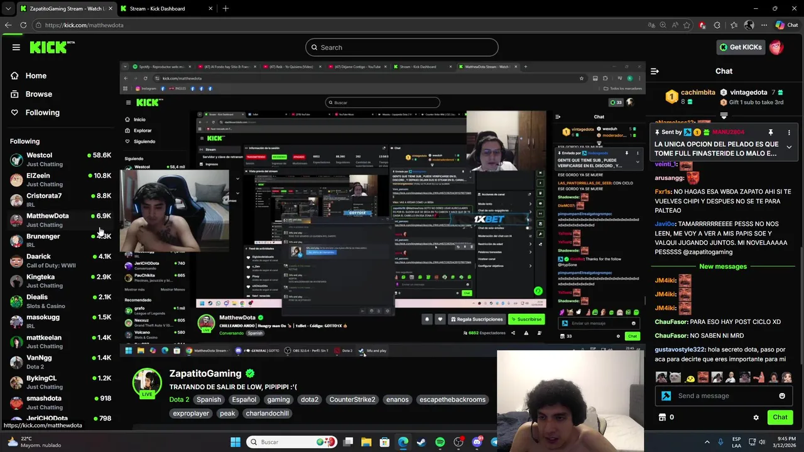The image size is (804, 452).
Task: Open Brunenger channel in Following
Action: tap(60, 240)
